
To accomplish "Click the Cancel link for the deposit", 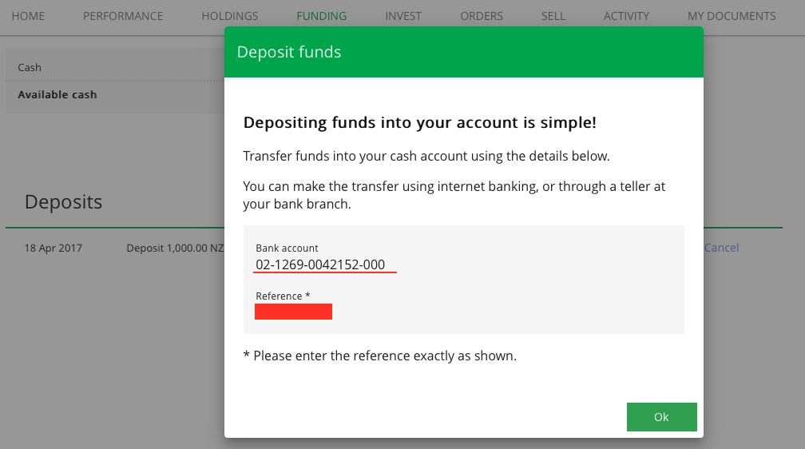I will pyautogui.click(x=722, y=248).
